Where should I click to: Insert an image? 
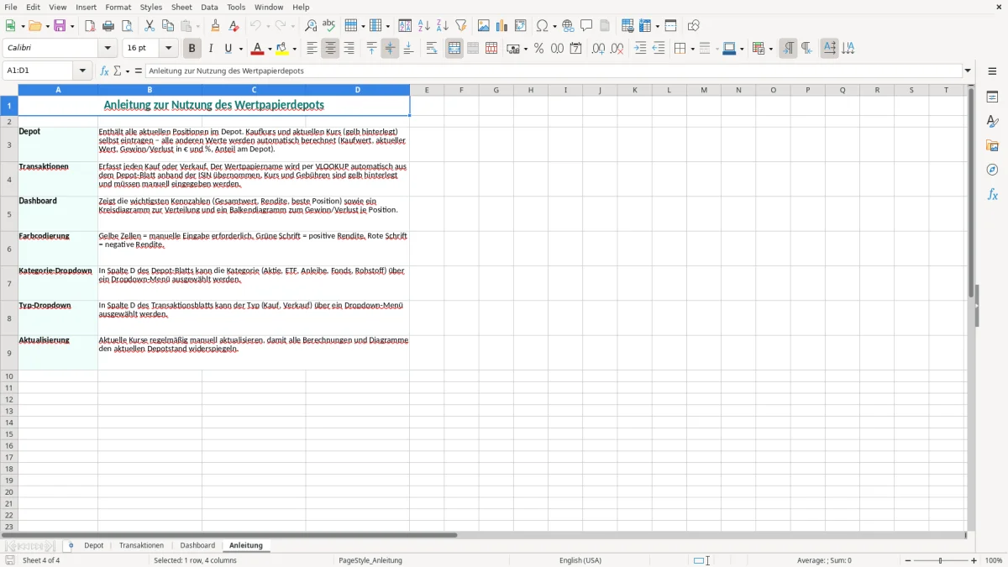pos(484,26)
